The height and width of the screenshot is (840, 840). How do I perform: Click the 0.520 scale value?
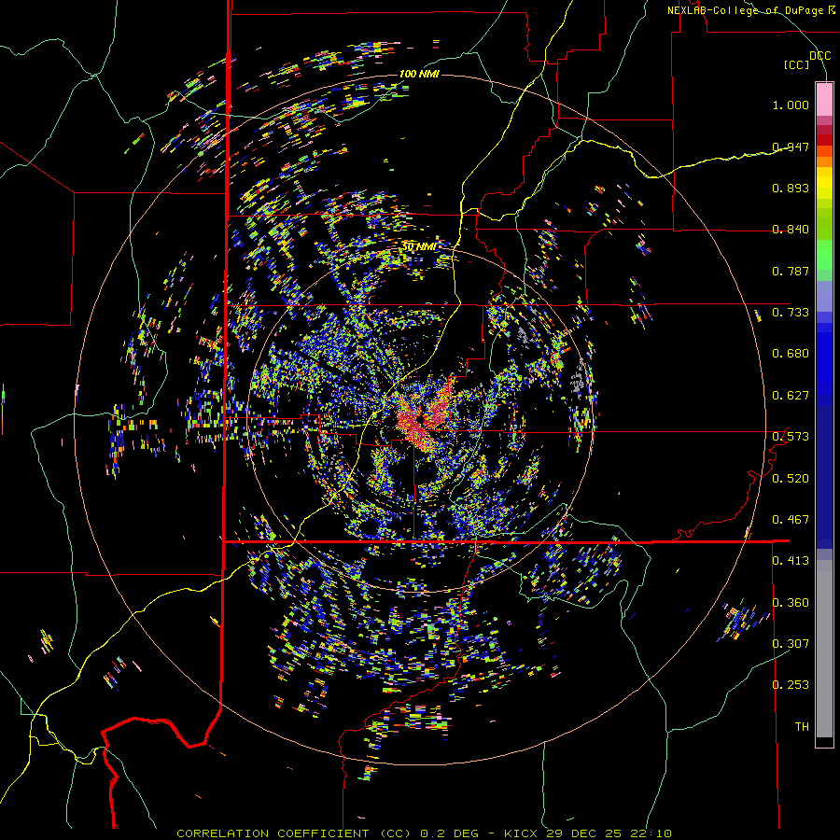pos(791,478)
